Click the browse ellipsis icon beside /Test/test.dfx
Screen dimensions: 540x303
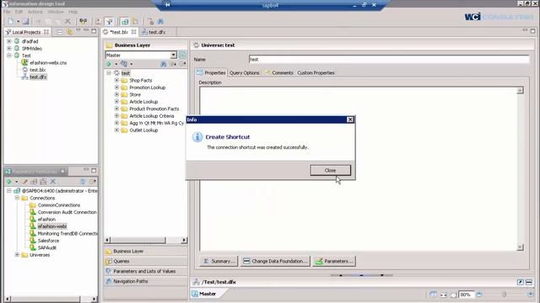tap(529, 282)
